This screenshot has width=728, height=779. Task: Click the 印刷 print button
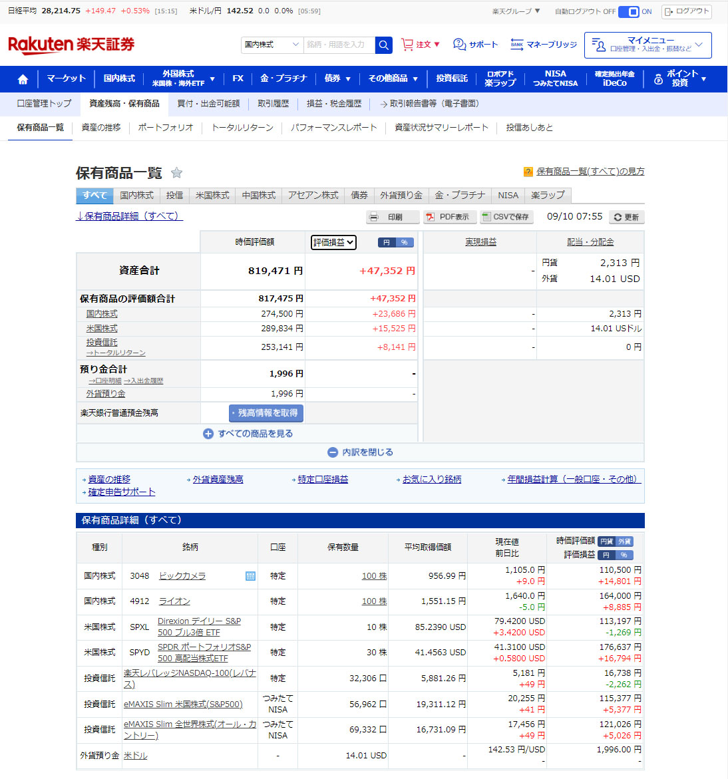coord(393,217)
